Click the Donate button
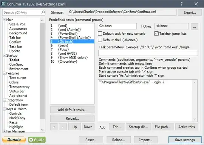Viewport: 204px width, 145px height. (x=14, y=140)
